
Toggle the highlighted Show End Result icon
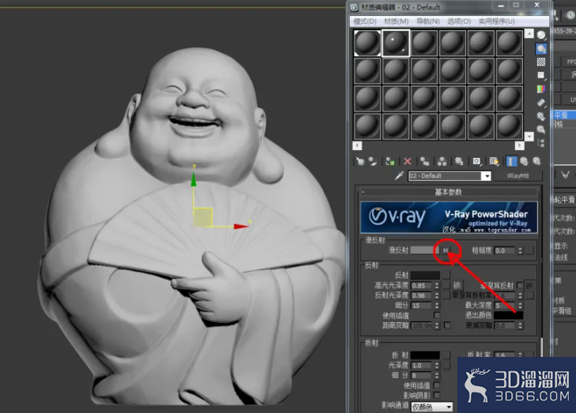511,161
